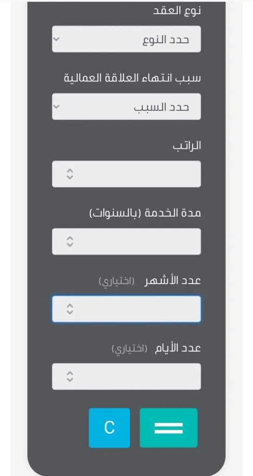Screen dimensions: 253x476
Task: Decrease salary with الراتب down arrow
Action: (70, 177)
